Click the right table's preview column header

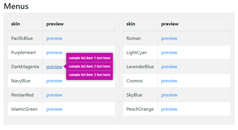170,24
